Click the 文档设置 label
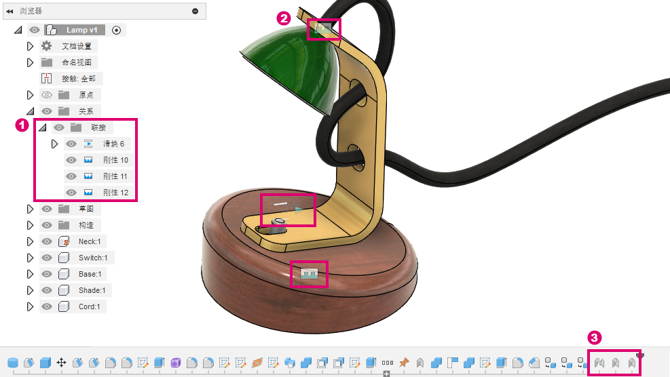This screenshot has width=670, height=377. [x=77, y=46]
